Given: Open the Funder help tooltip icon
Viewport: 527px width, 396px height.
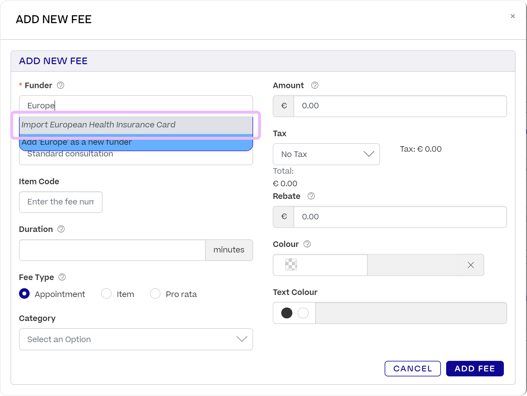Looking at the screenshot, I should [x=61, y=85].
